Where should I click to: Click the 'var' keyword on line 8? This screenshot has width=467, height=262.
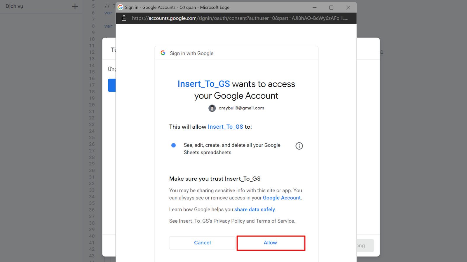click(x=108, y=26)
